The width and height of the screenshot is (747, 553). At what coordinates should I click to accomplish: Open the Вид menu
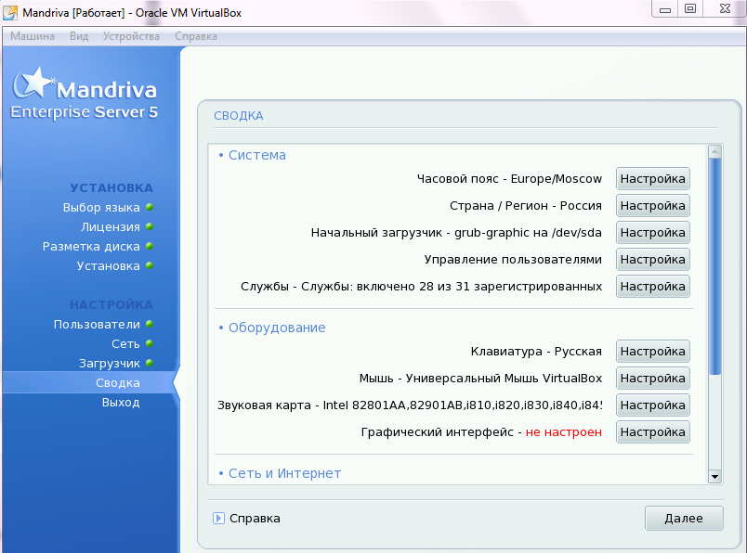(79, 36)
